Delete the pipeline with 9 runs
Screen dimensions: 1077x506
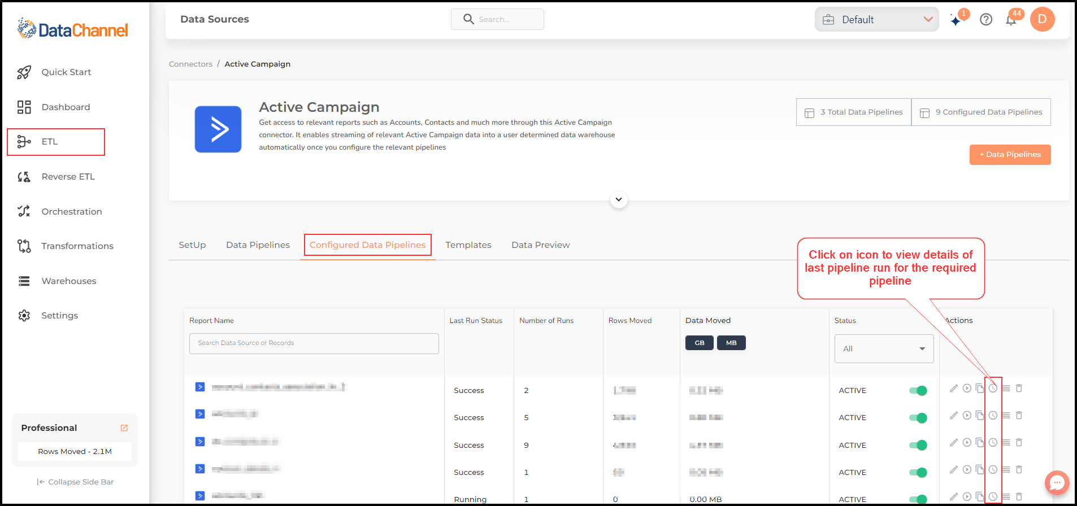[x=1019, y=442]
